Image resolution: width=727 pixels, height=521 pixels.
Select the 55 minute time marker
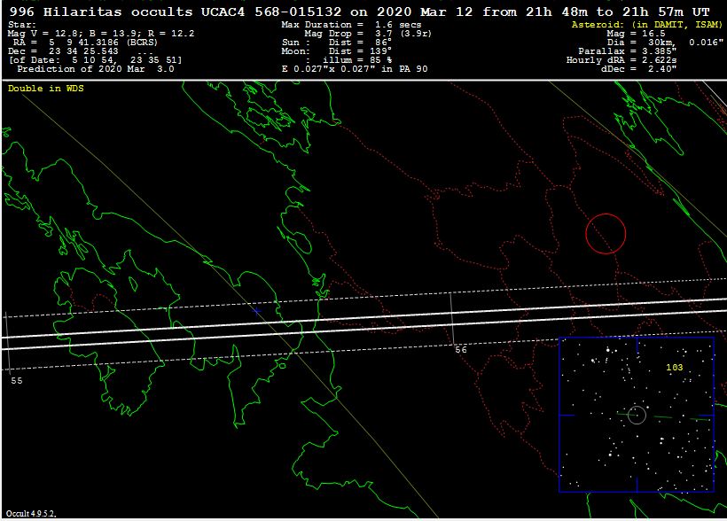click(17, 379)
